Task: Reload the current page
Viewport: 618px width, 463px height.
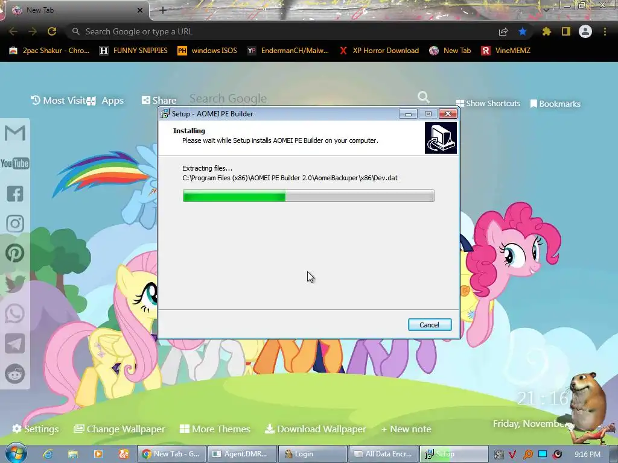Action: 52,31
